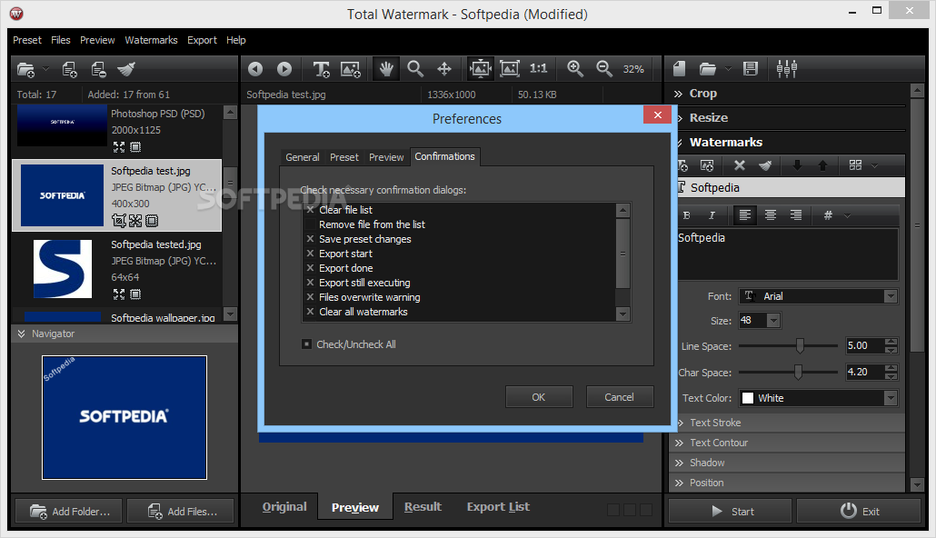Click Cancel in the Preferences dialog
This screenshot has width=936, height=538.
[x=619, y=397]
